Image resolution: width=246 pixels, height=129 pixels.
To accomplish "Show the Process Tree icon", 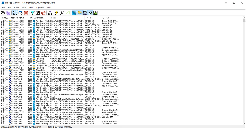I will 50,13.
